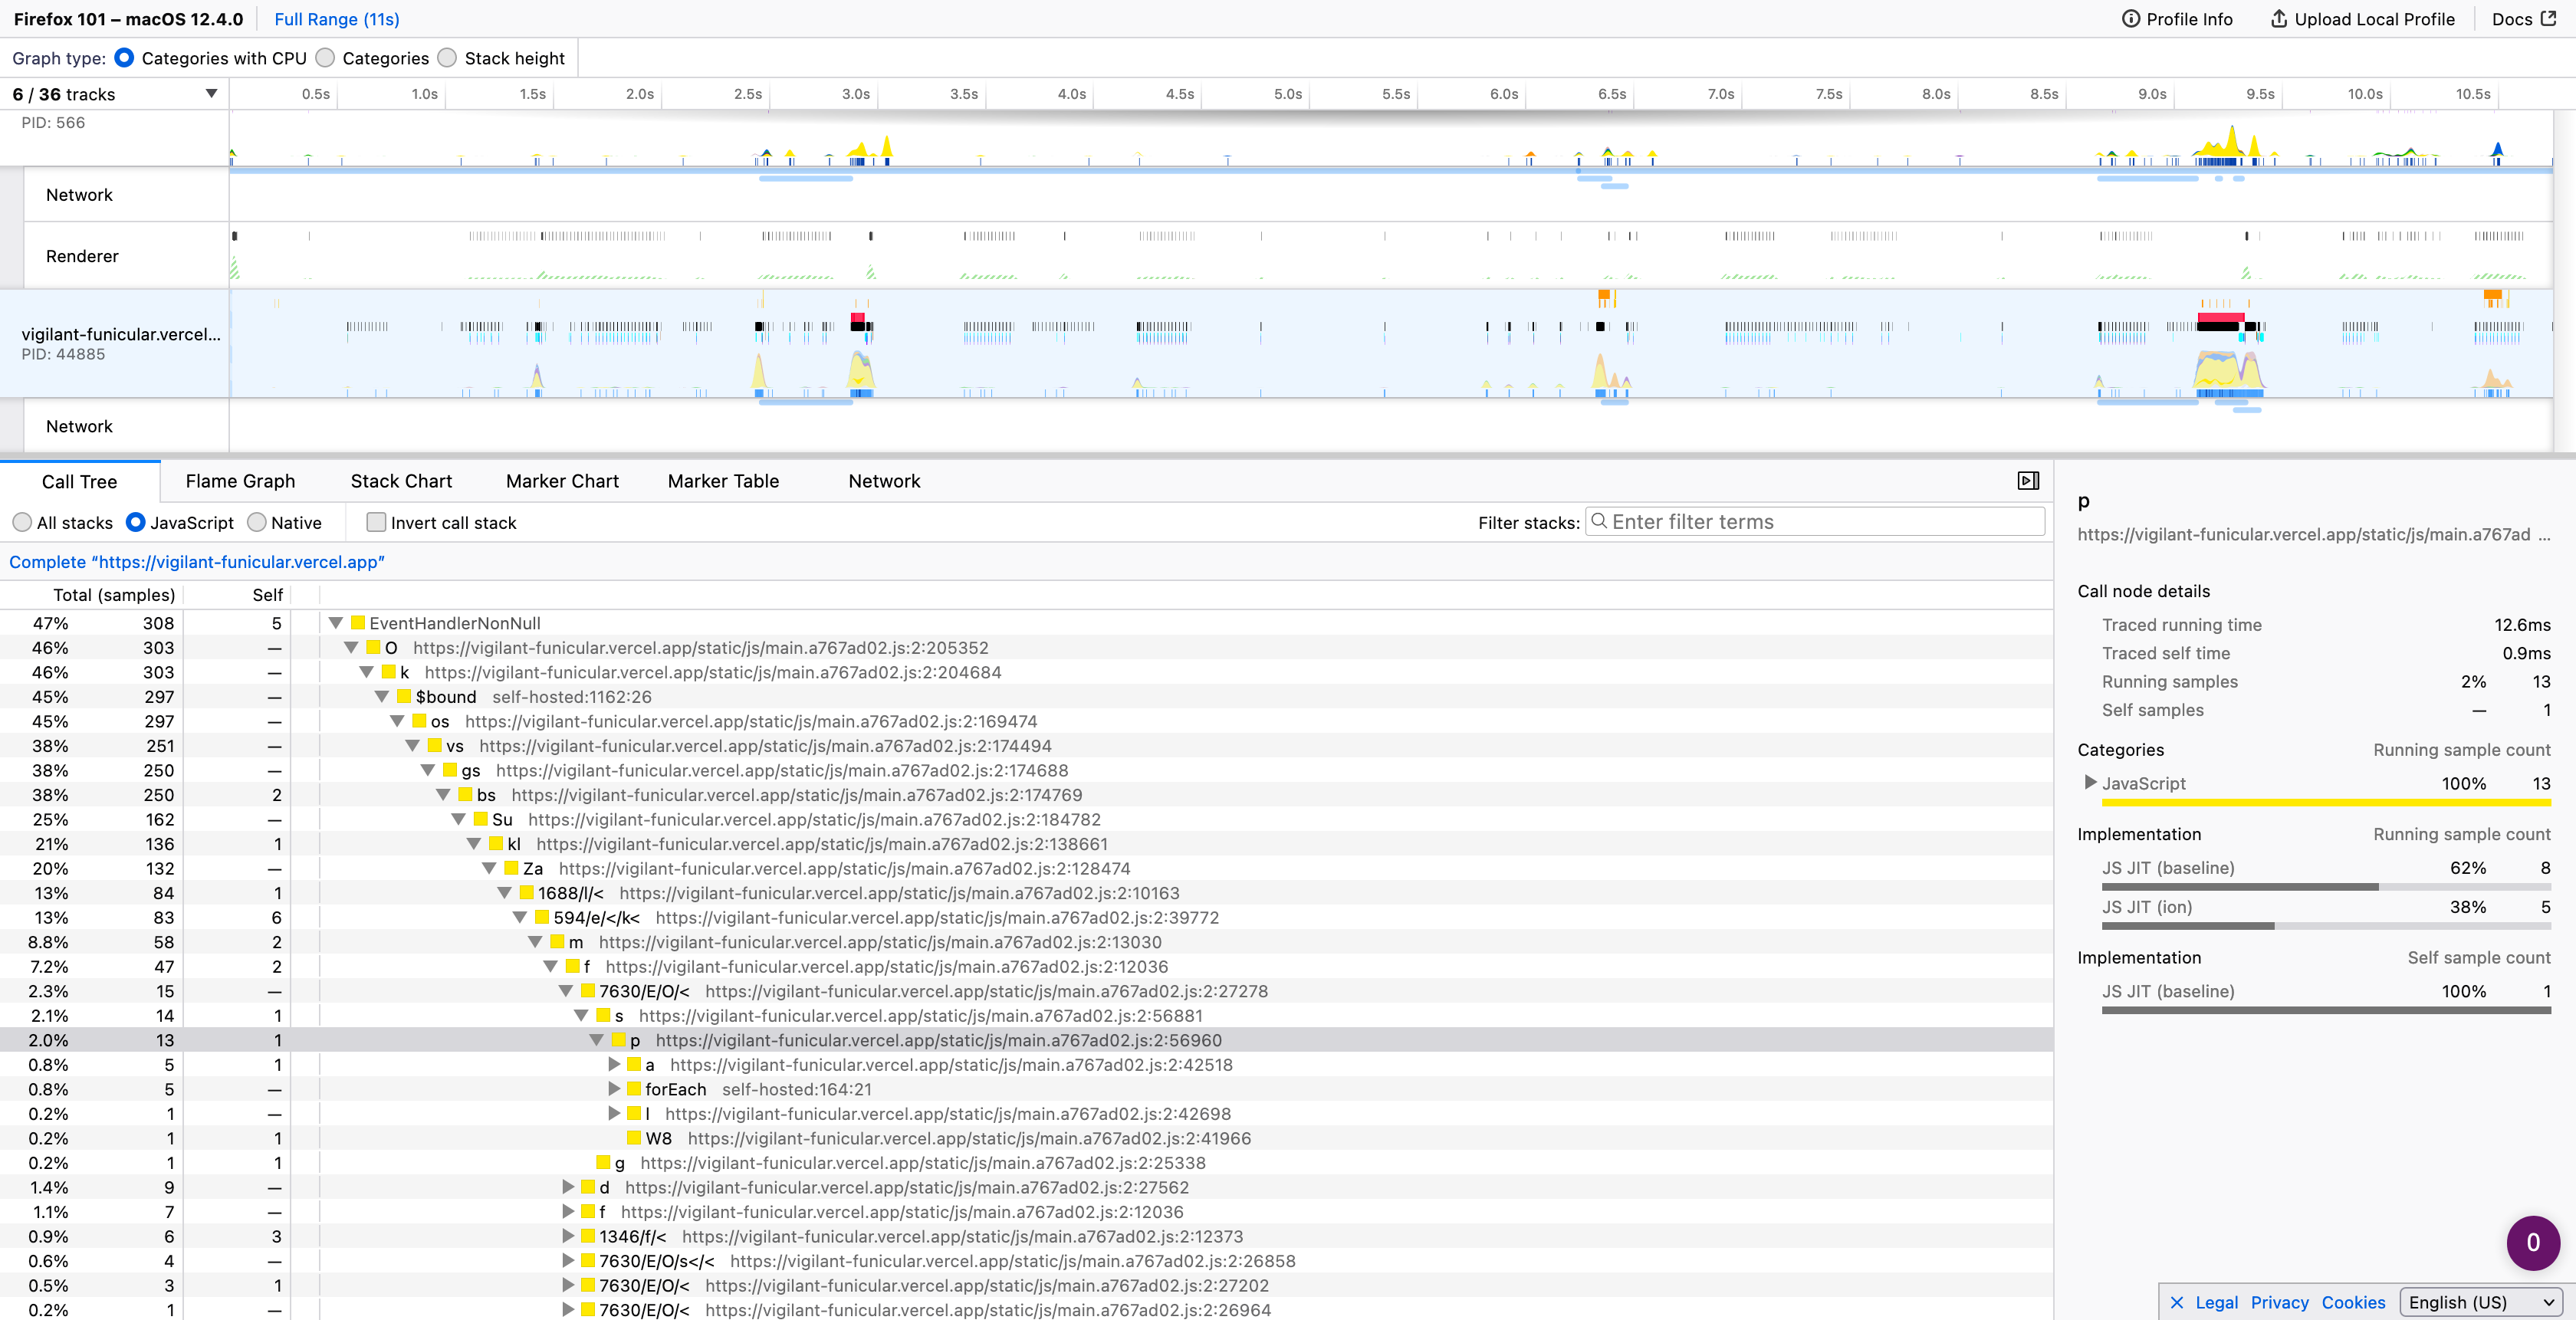This screenshot has height=1320, width=2576.
Task: Click the Docs icon link
Action: (x=2522, y=18)
